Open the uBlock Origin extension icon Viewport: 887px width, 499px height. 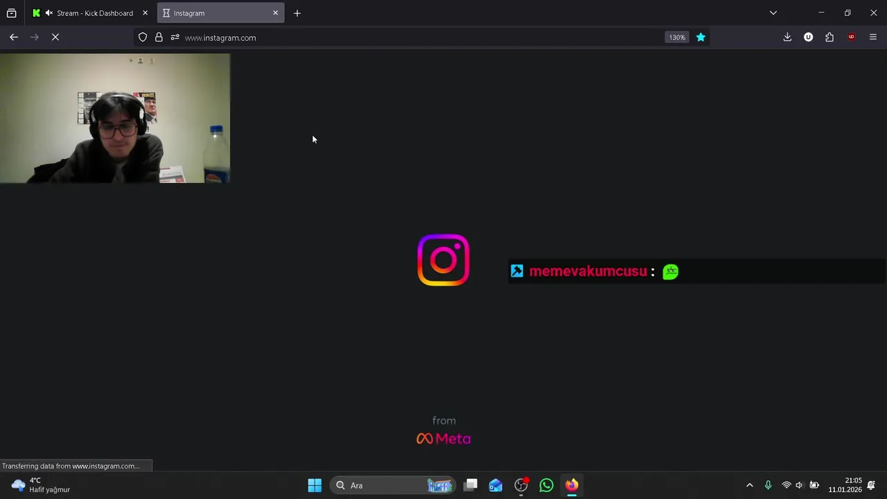click(851, 37)
